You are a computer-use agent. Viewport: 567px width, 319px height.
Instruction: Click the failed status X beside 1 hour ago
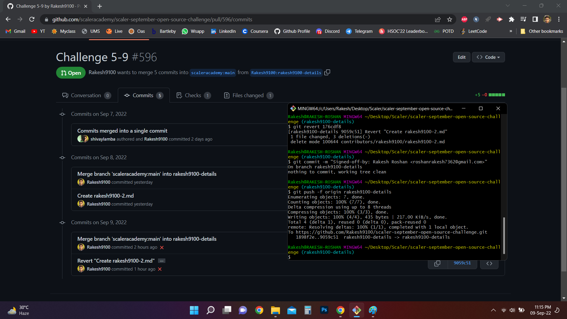[160, 269]
